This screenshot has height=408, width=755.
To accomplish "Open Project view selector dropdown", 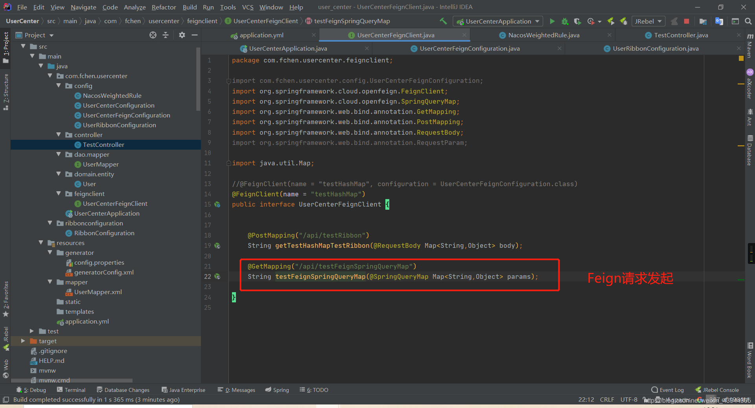I will 35,35.
